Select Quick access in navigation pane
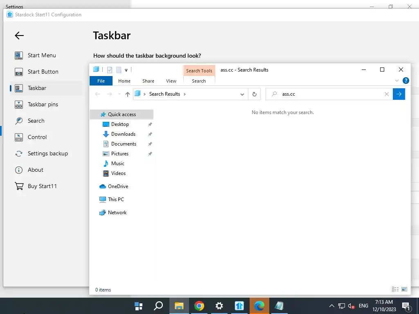The image size is (419, 314). tap(122, 114)
